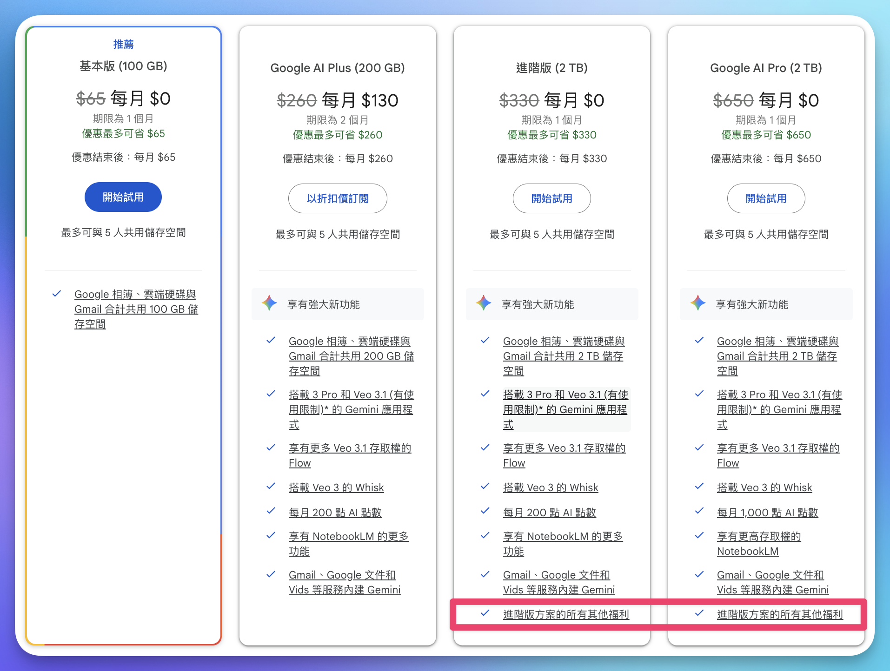This screenshot has width=890, height=671.
Task: Open Veo 3.1 Flow access link in 進階版
Action: click(x=564, y=455)
